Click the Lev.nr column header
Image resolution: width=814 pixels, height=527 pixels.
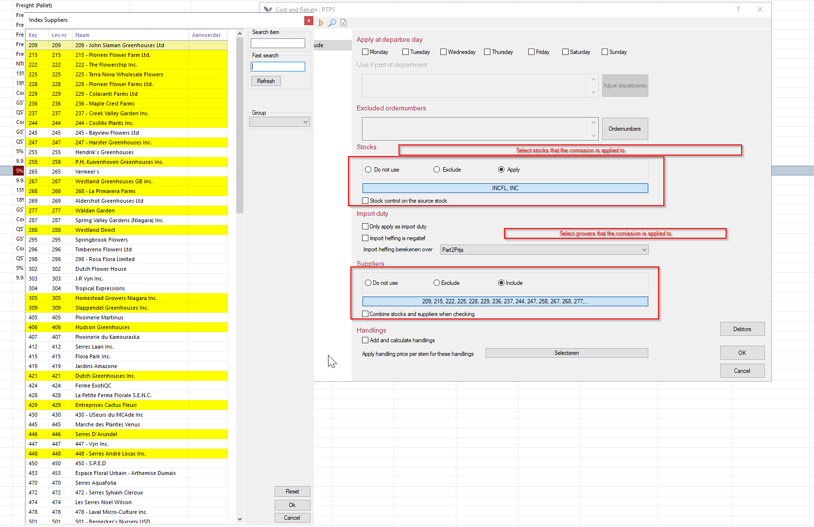[x=60, y=35]
